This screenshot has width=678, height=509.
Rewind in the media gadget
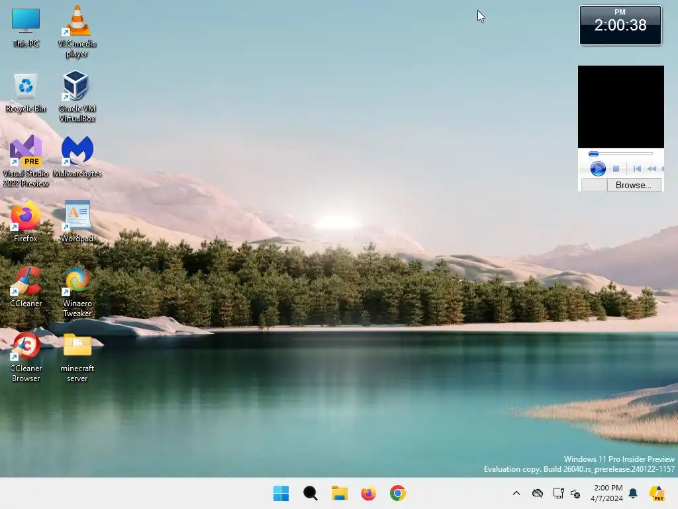click(x=652, y=169)
